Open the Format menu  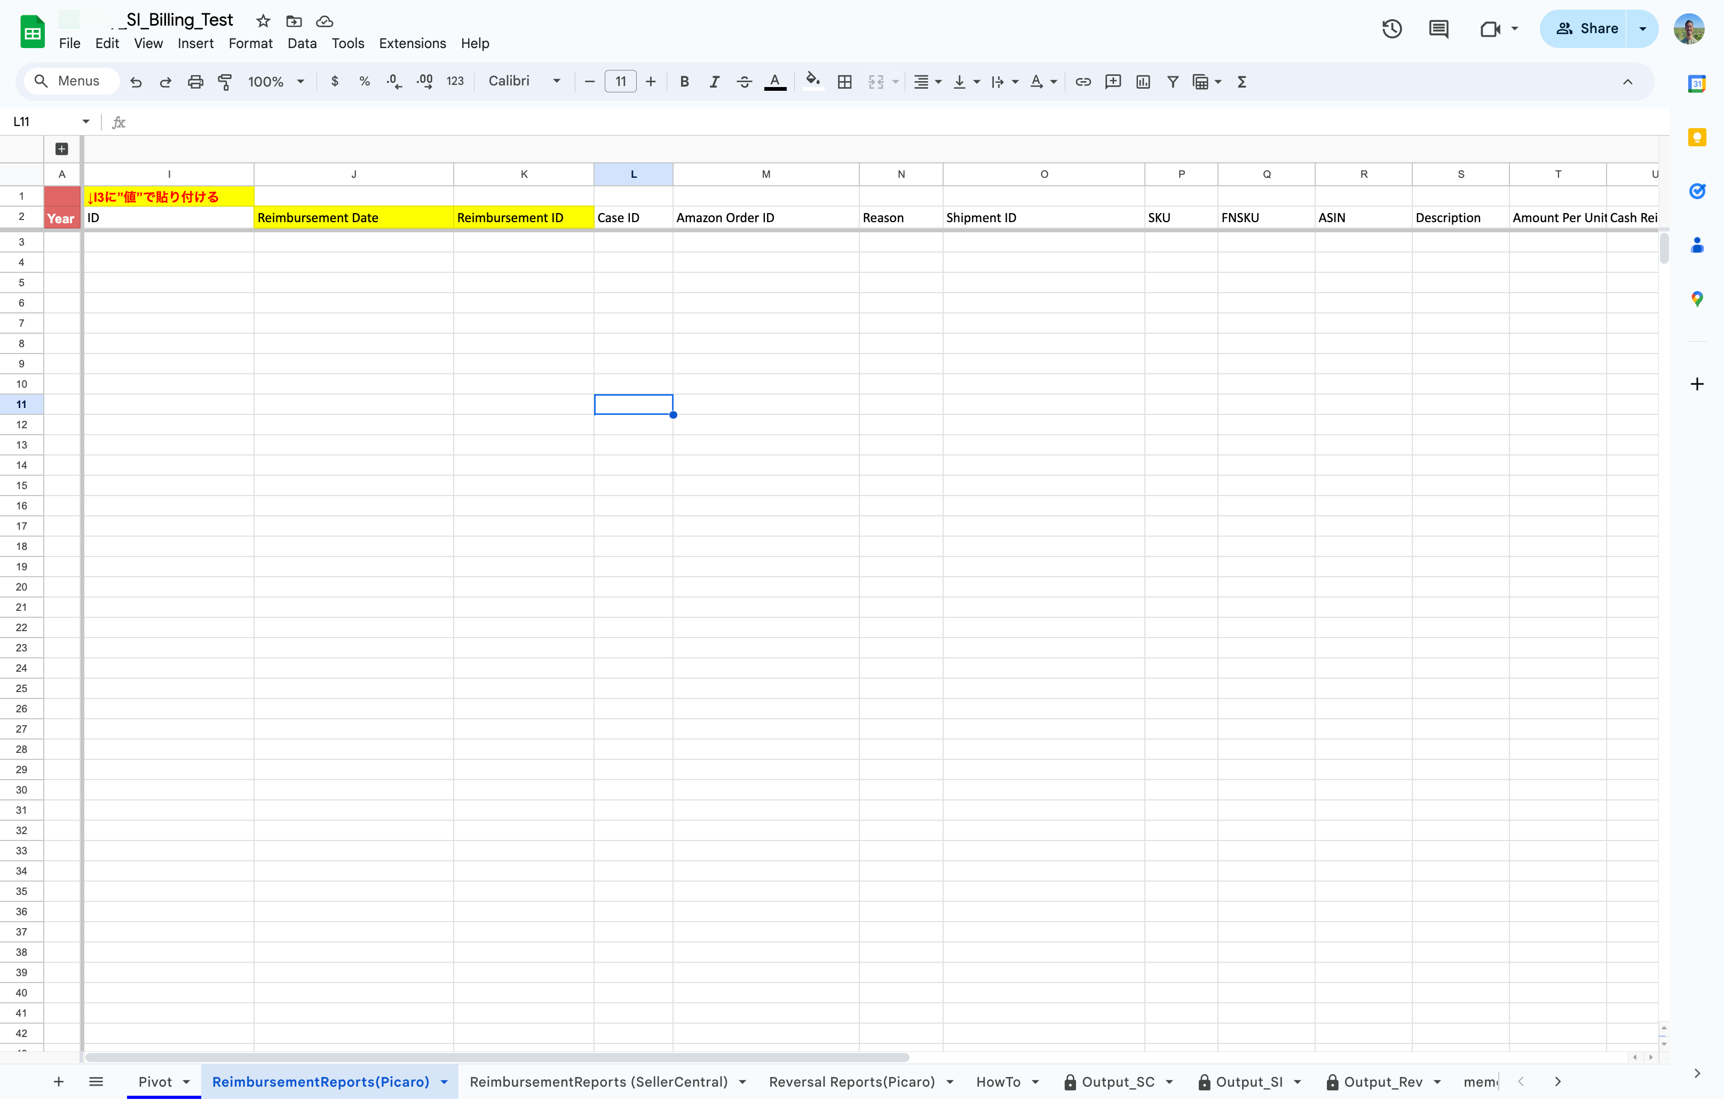[x=250, y=44]
